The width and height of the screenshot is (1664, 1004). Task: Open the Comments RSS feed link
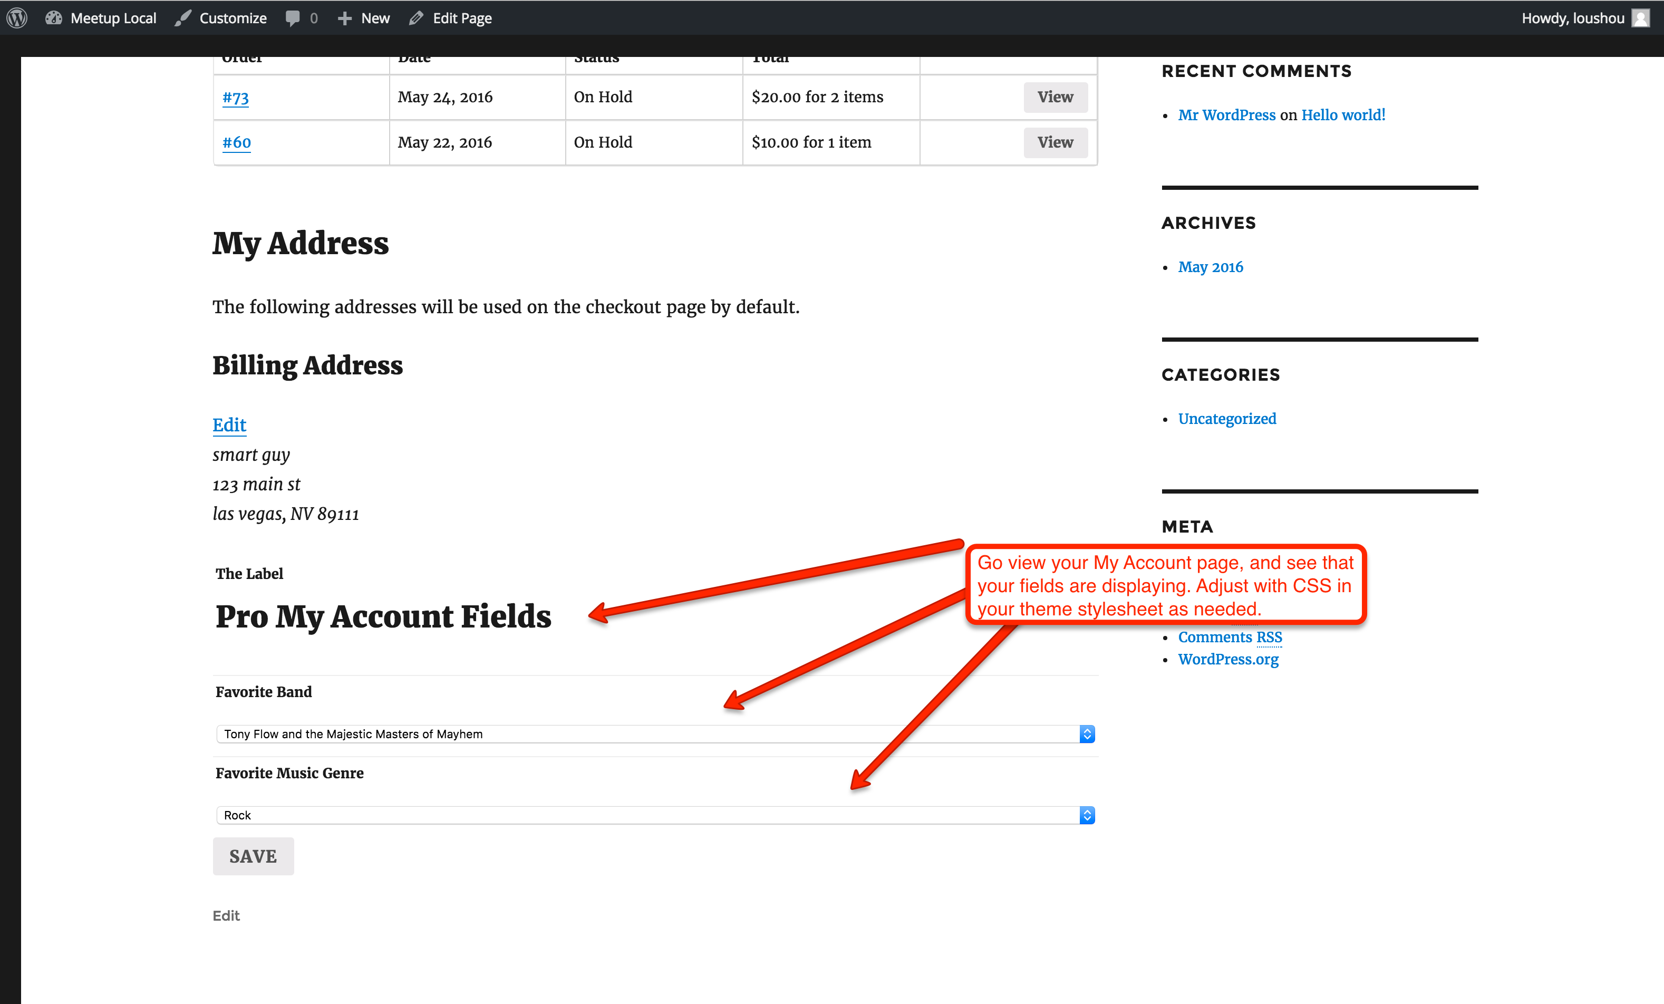click(x=1230, y=636)
